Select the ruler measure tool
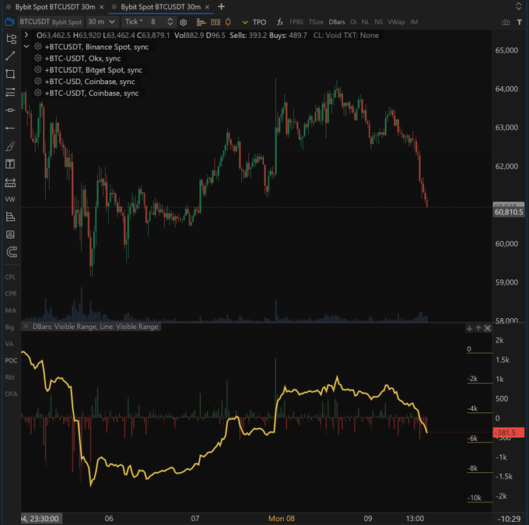 pos(10,183)
